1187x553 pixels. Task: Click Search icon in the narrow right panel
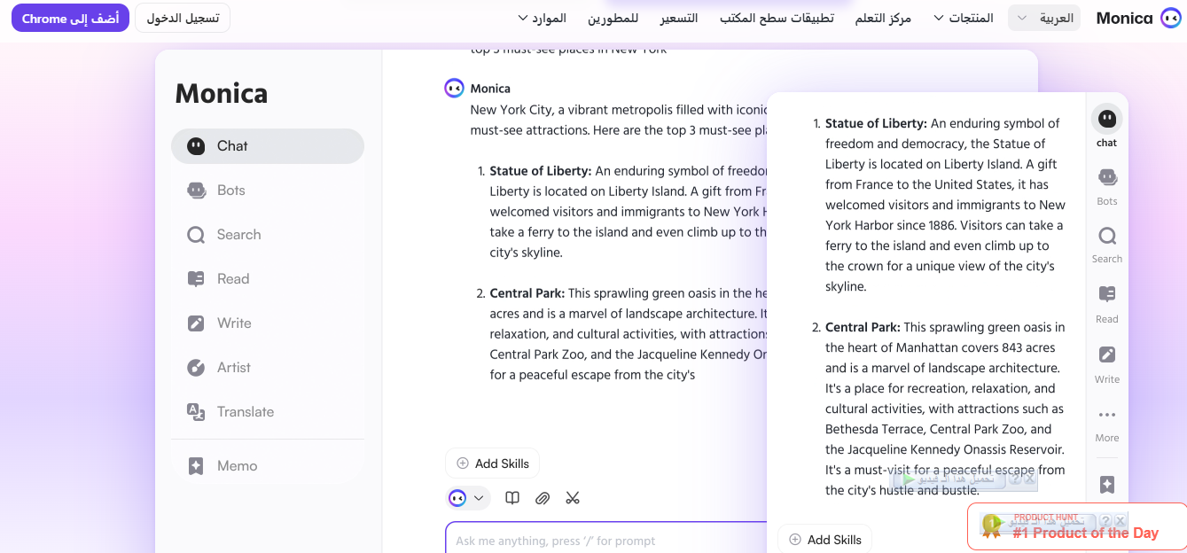1106,243
